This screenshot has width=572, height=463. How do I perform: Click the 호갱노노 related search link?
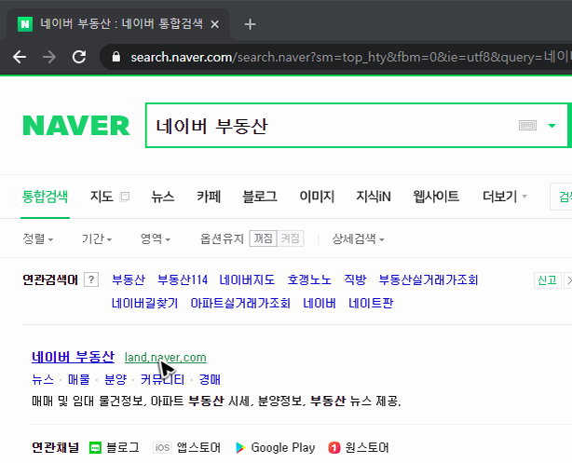coord(309,279)
